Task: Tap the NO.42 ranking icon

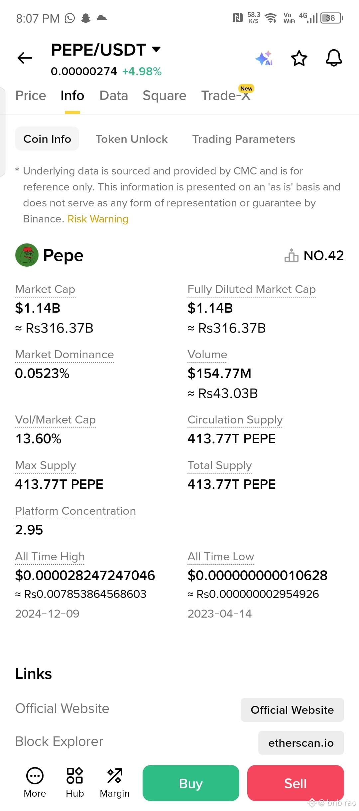Action: (x=292, y=255)
